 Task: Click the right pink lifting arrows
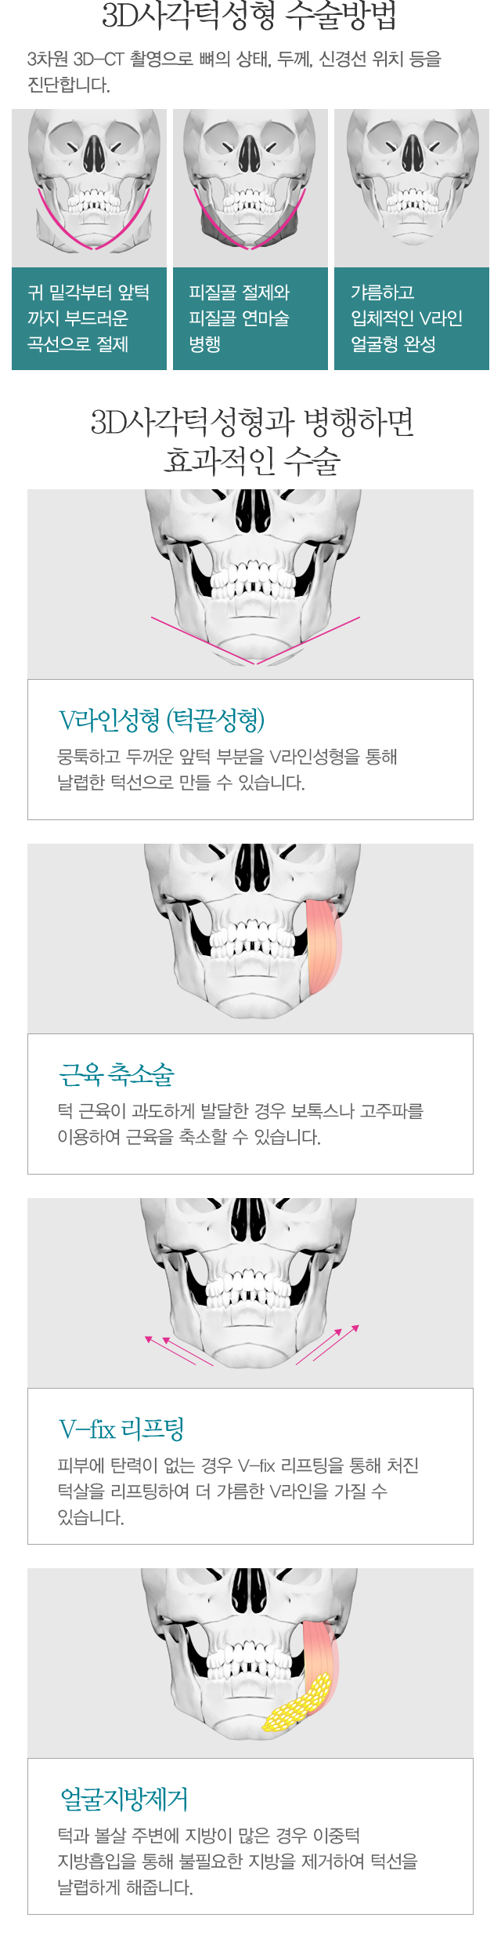tap(327, 1344)
